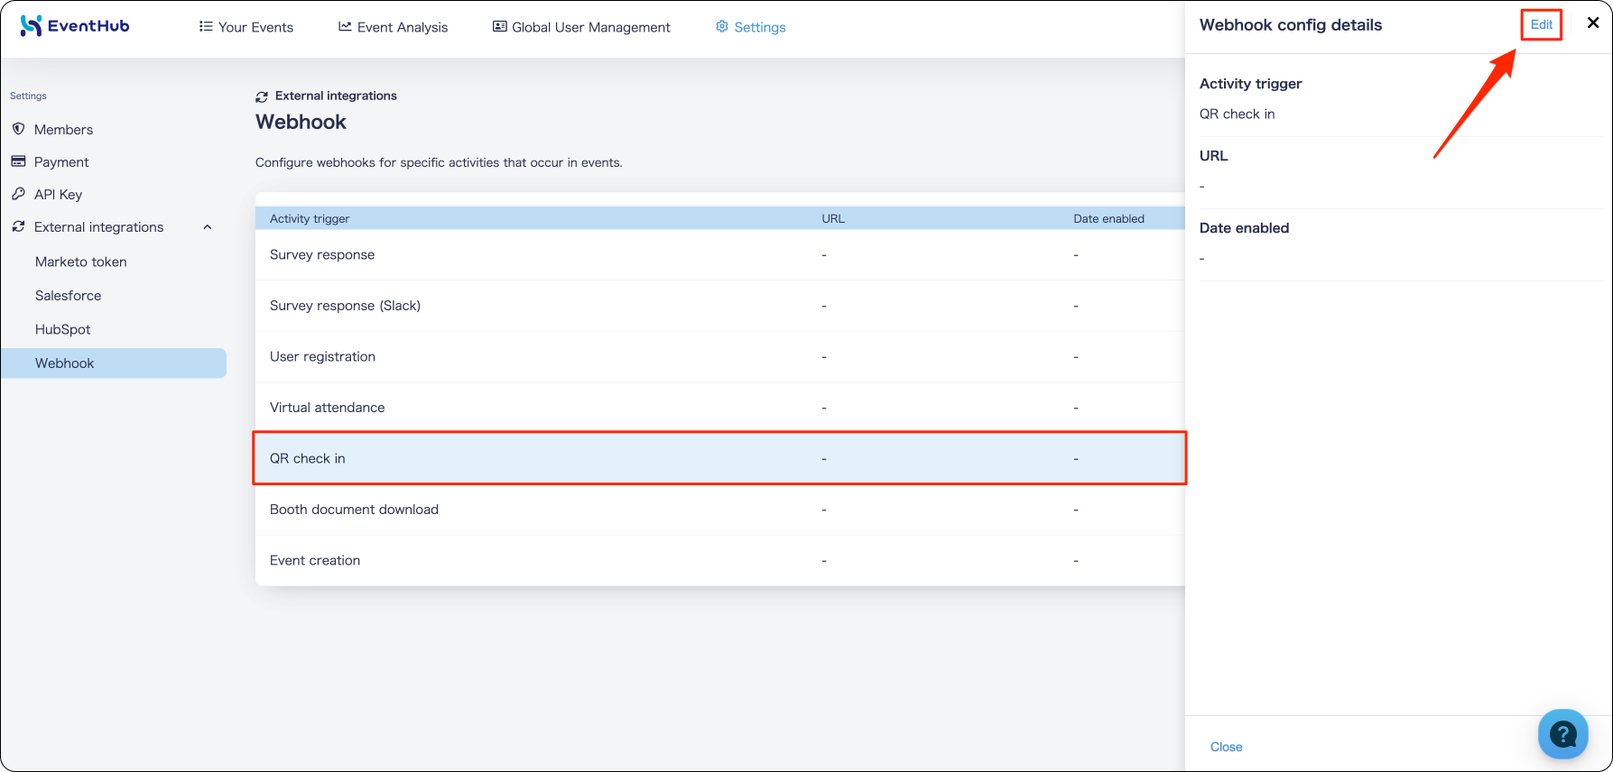The image size is (1613, 772).
Task: Click the Close link at panel bottom
Action: [1226, 747]
